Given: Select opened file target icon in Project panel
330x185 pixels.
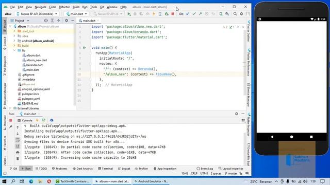Looking at the screenshot, I should (x=46, y=21).
